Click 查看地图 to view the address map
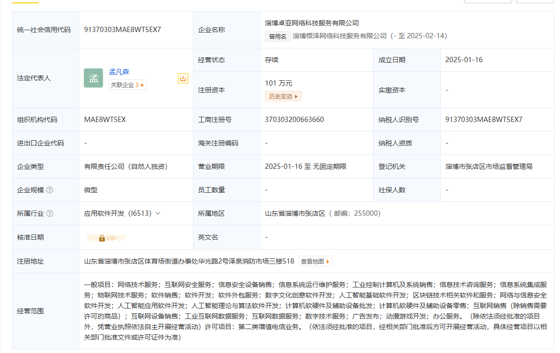 click(315, 262)
